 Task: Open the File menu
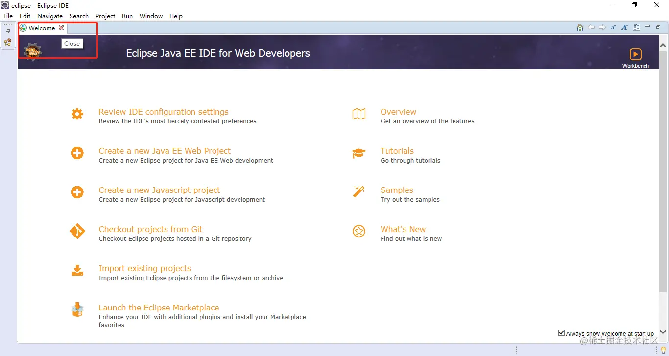tap(8, 16)
